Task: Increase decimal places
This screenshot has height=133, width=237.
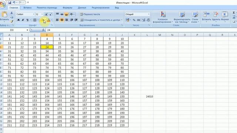Action: [x=144, y=20]
